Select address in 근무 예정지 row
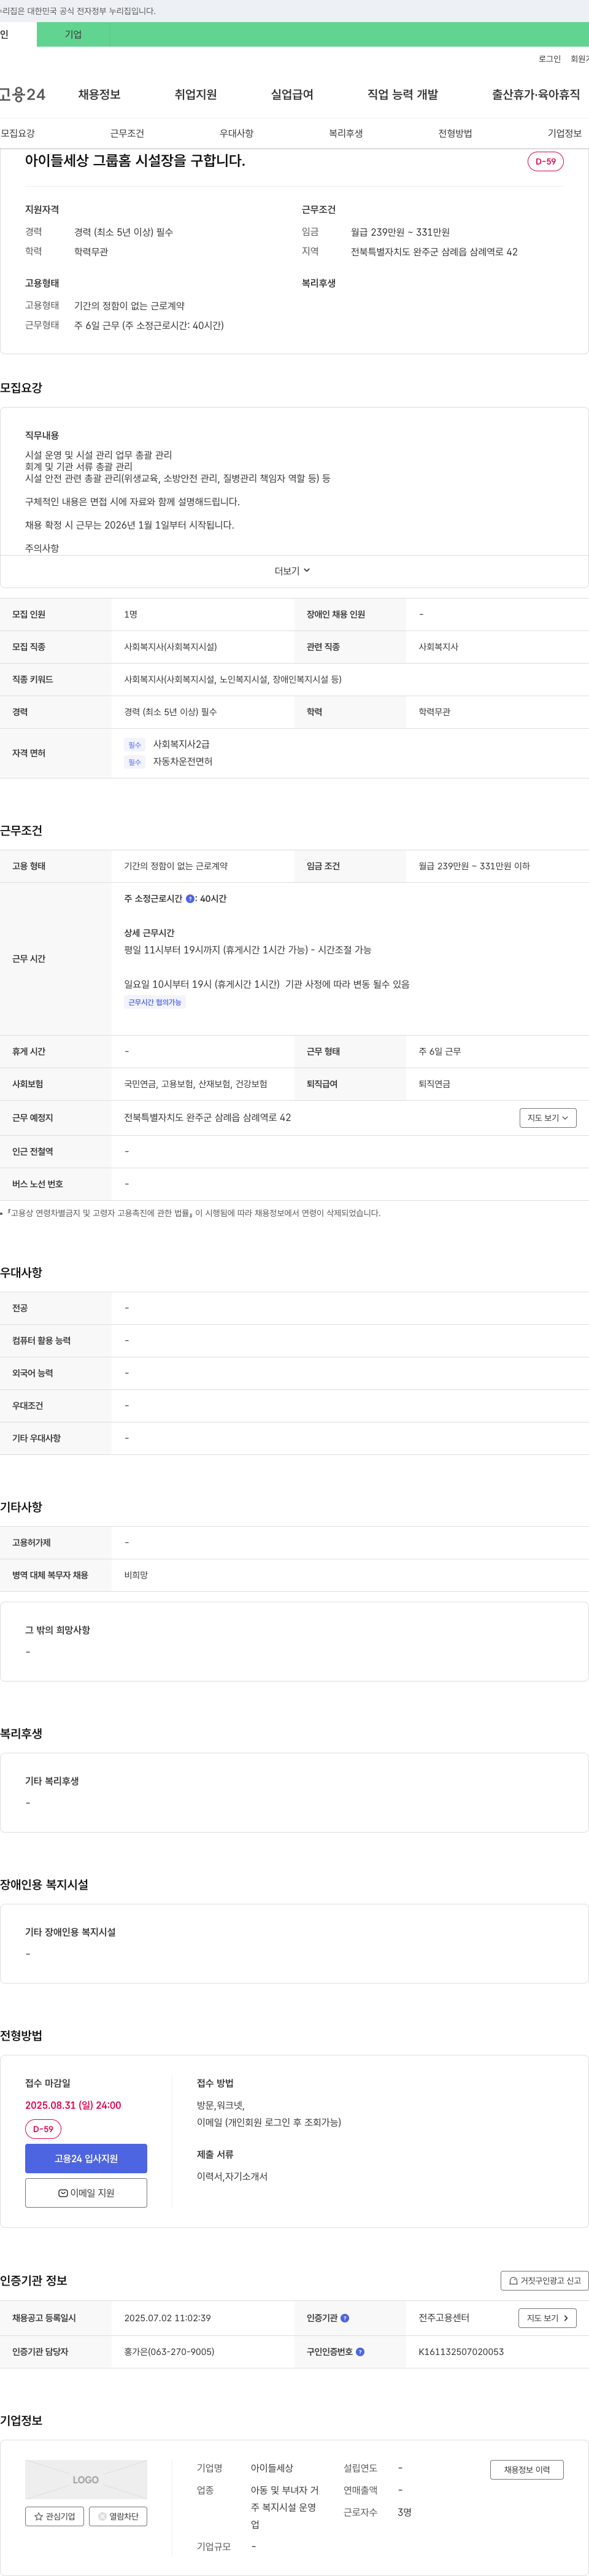589x2576 pixels. (x=207, y=1118)
